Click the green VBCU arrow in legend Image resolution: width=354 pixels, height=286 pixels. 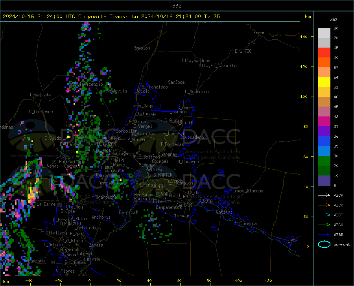click(324, 225)
